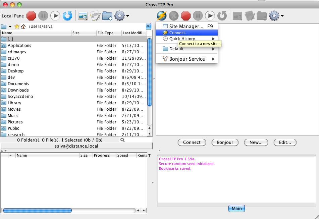
Task: Click the ssiva@distance.local bar
Action: click(76, 146)
